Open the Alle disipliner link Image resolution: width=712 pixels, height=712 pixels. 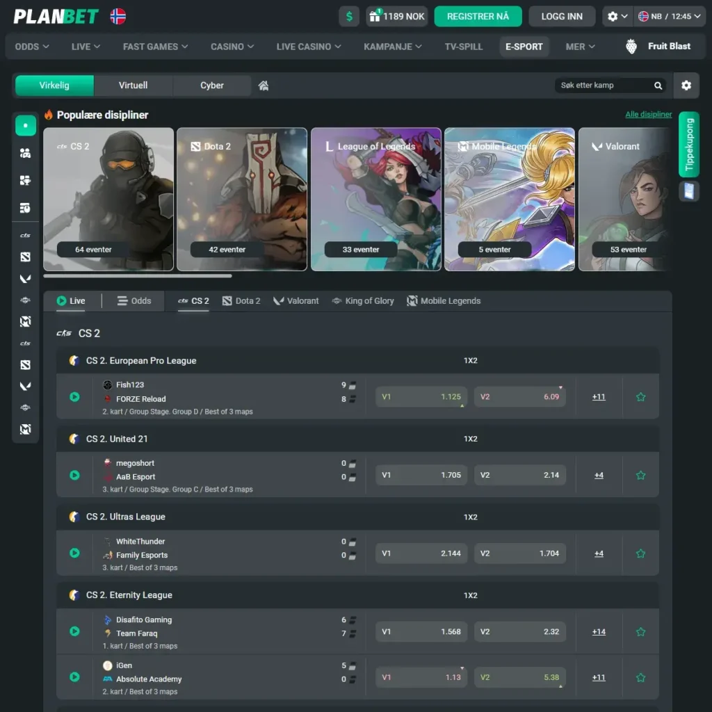pyautogui.click(x=648, y=115)
